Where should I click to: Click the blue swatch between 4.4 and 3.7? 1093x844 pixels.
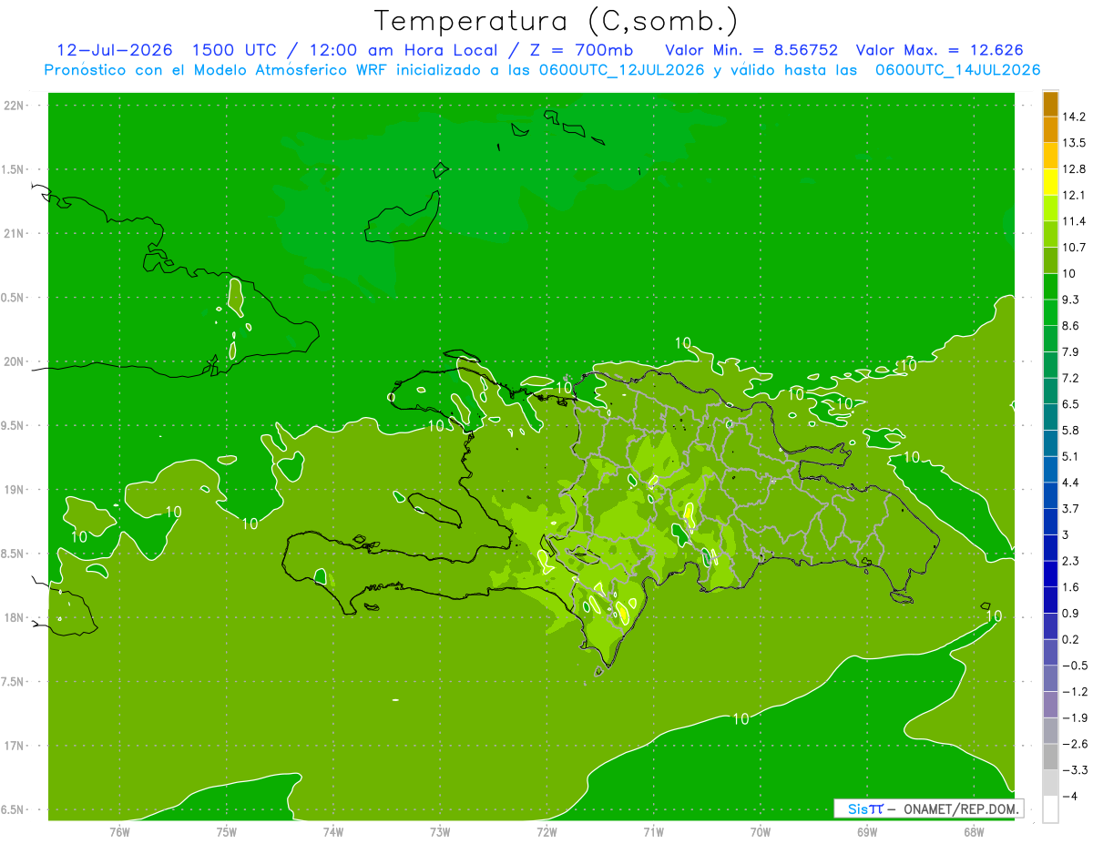pos(1050,495)
